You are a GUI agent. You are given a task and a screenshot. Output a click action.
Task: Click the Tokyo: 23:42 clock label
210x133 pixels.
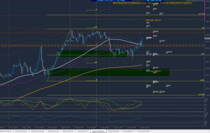172,3
